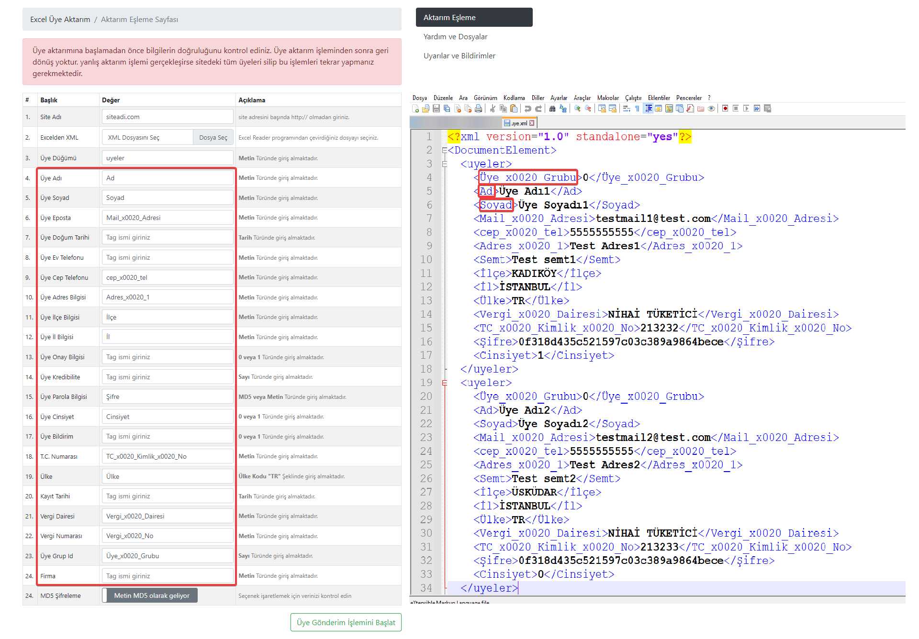Viewport: 919px width, 639px height.
Task: Click the synchronize horizontal scrolling icon
Action: click(x=613, y=109)
